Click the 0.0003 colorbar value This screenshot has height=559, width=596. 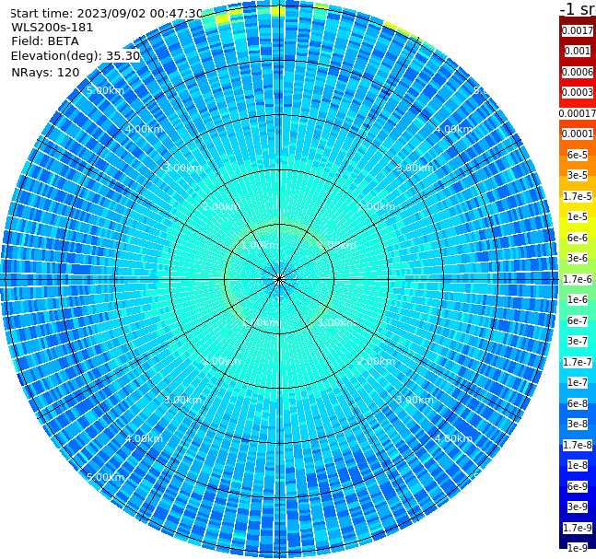point(578,92)
